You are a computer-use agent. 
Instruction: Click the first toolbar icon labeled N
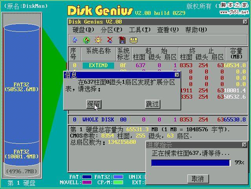(x=75, y=40)
